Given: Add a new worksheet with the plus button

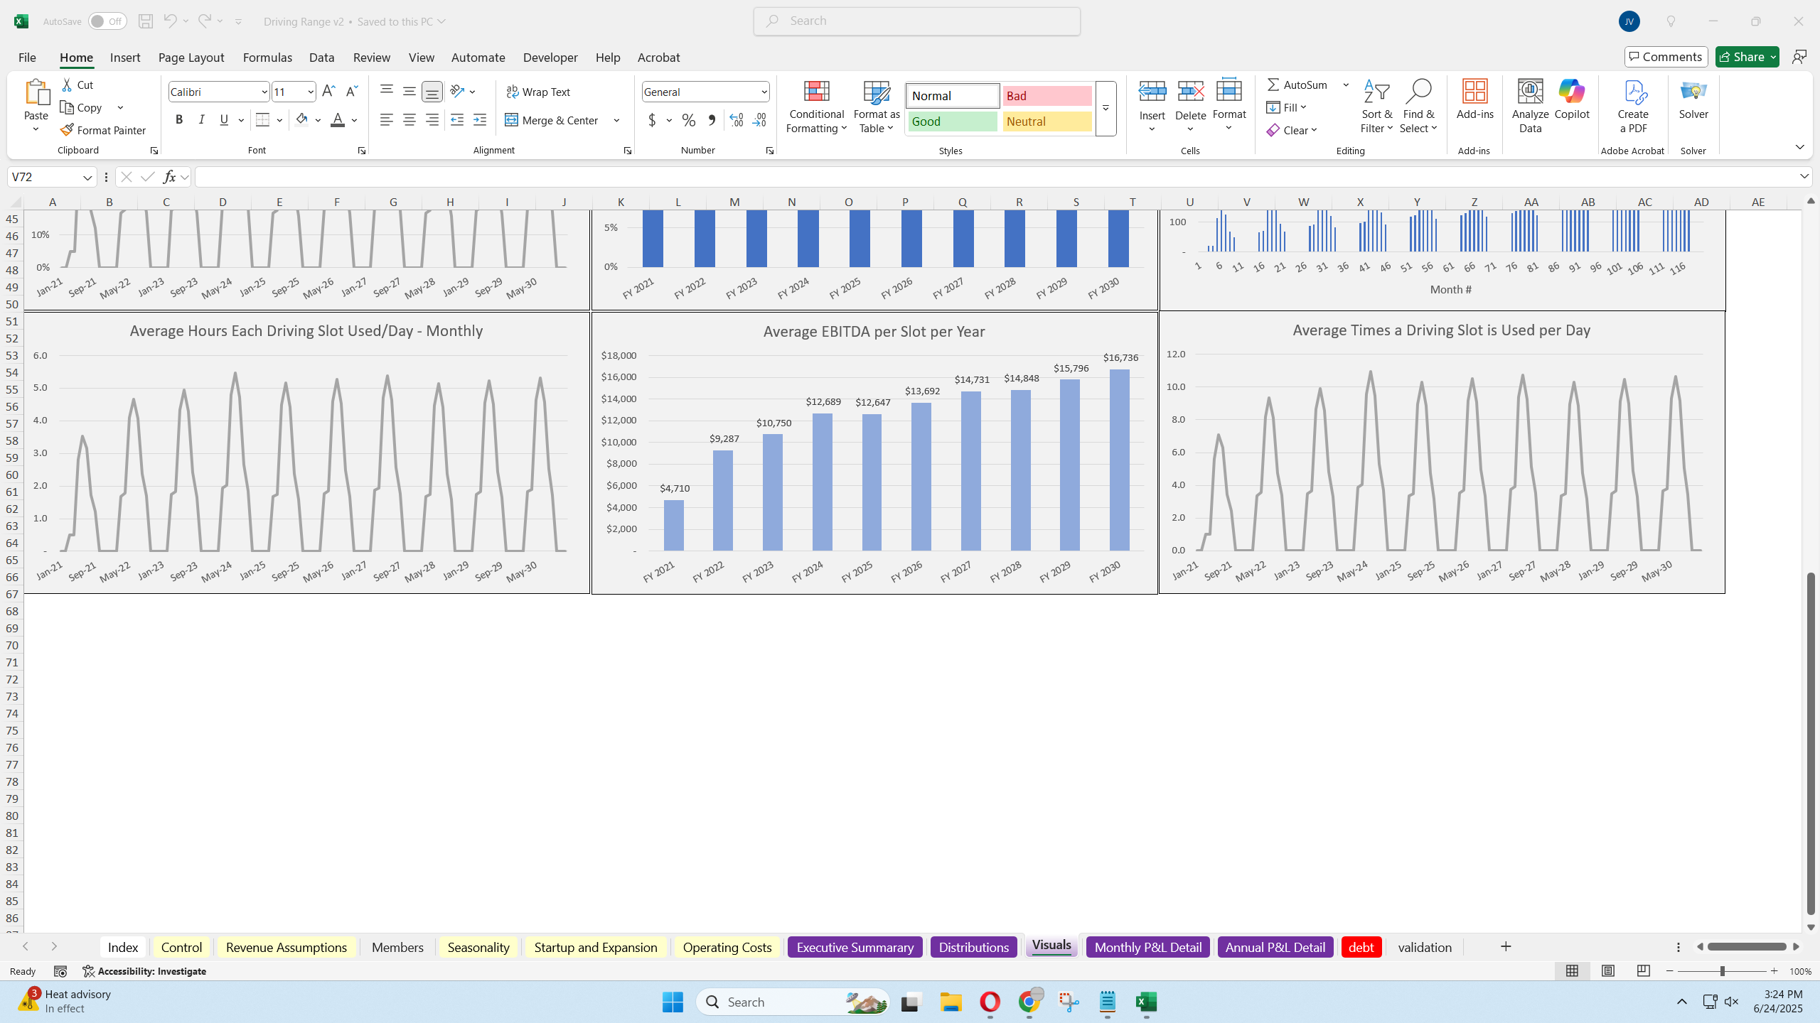Looking at the screenshot, I should 1506,946.
